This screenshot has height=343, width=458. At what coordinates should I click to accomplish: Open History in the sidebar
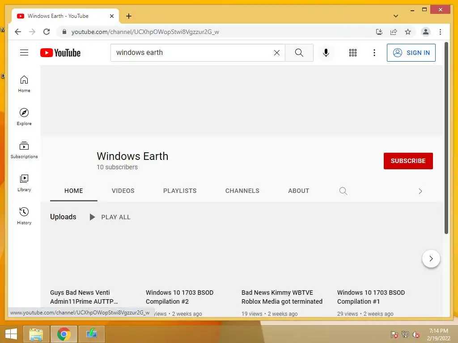click(x=24, y=216)
